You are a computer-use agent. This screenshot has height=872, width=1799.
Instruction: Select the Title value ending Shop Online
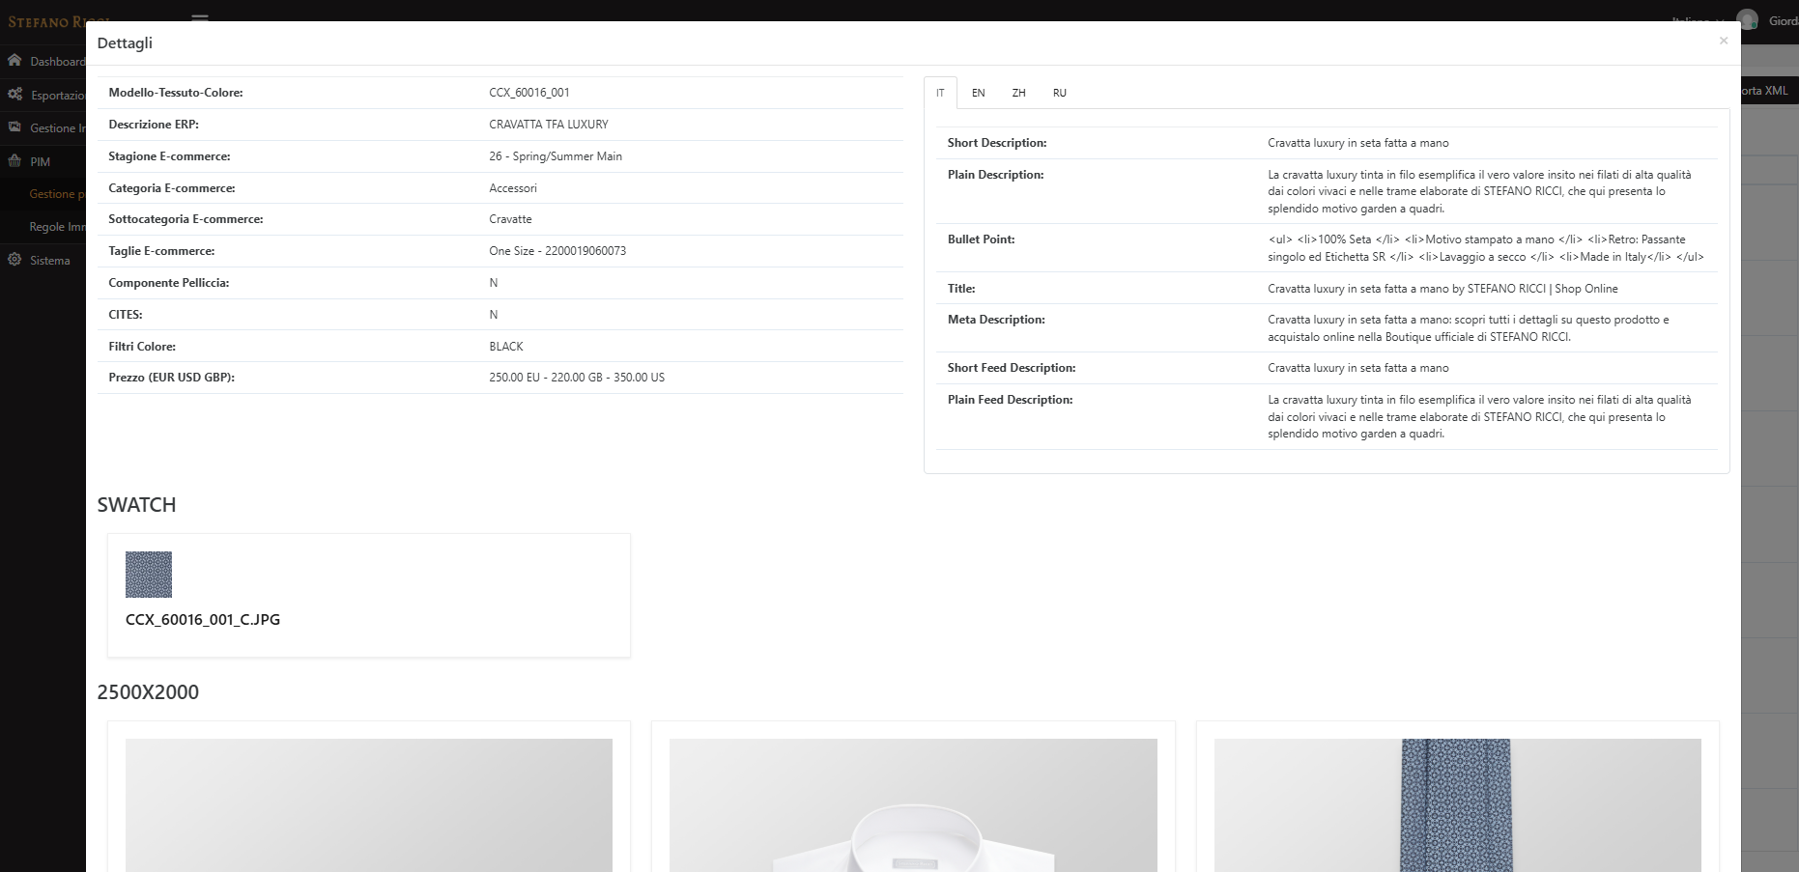[1442, 289]
